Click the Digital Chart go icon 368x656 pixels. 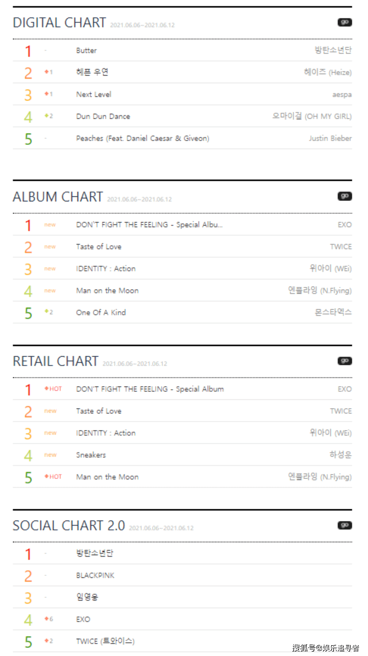(x=345, y=22)
